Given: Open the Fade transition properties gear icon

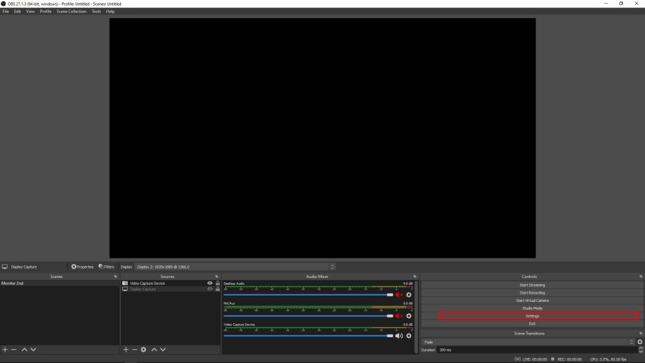Looking at the screenshot, I should pos(640,342).
